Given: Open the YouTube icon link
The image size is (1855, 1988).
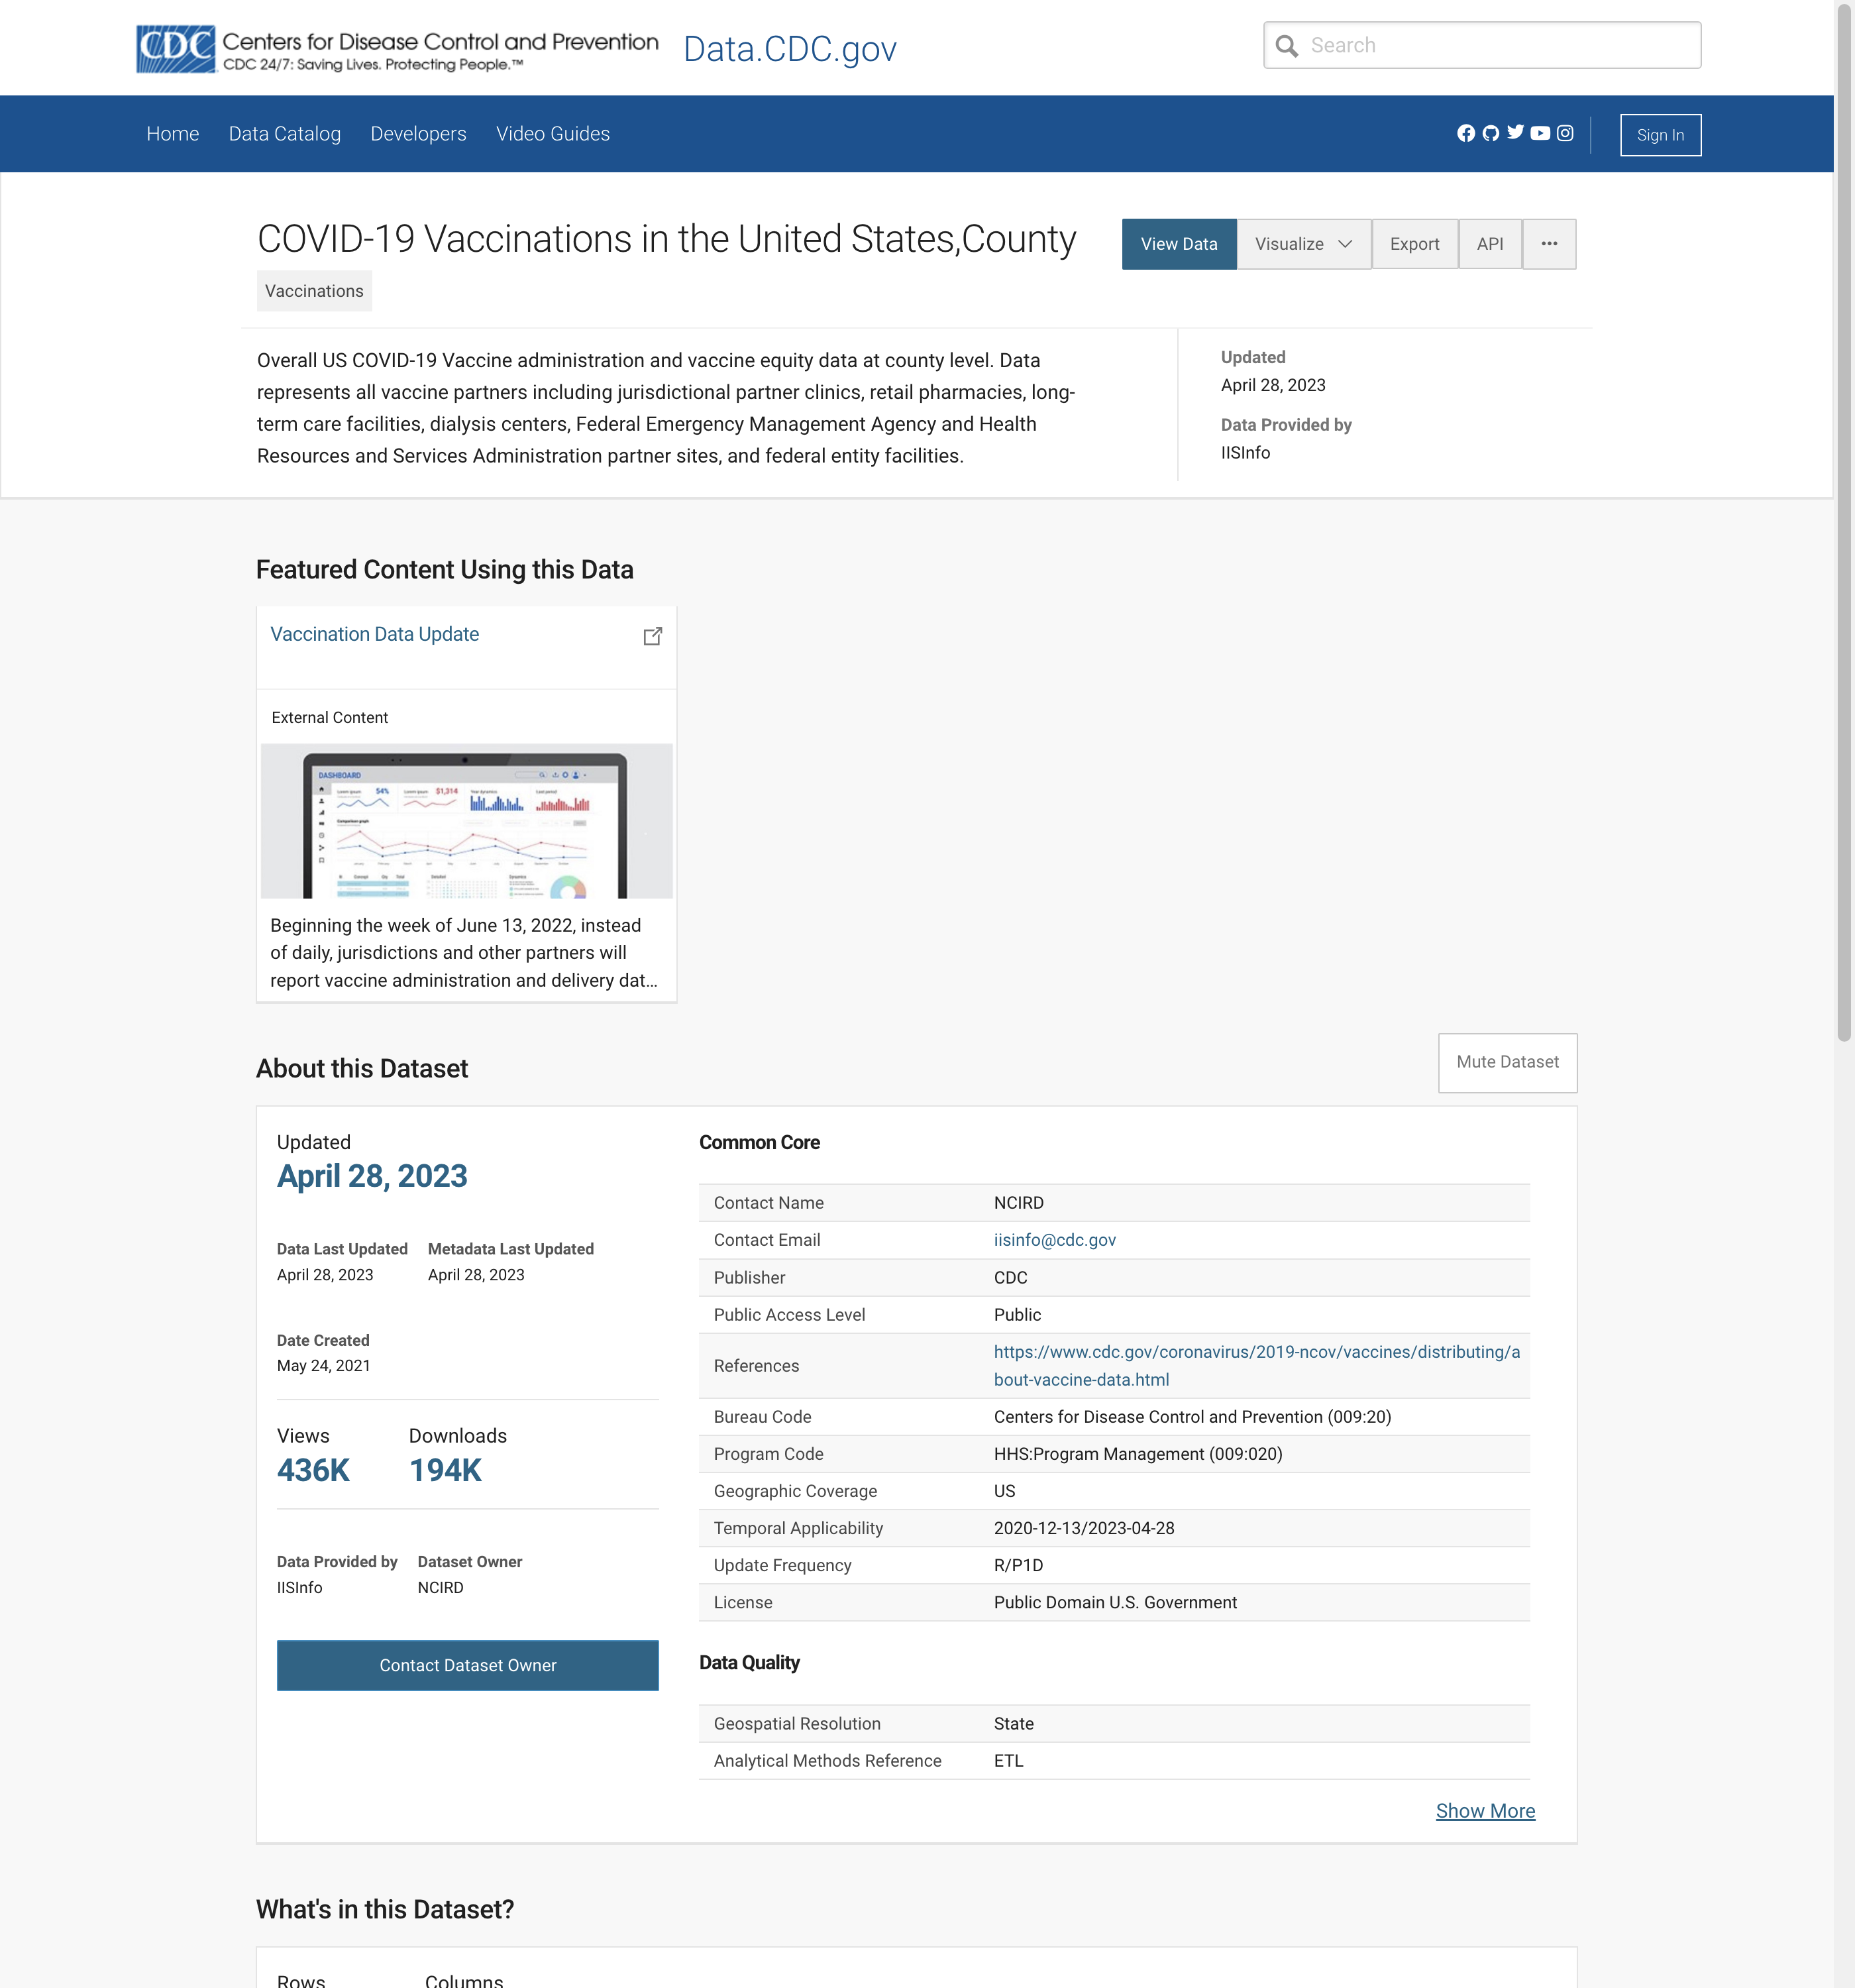Looking at the screenshot, I should 1540,133.
